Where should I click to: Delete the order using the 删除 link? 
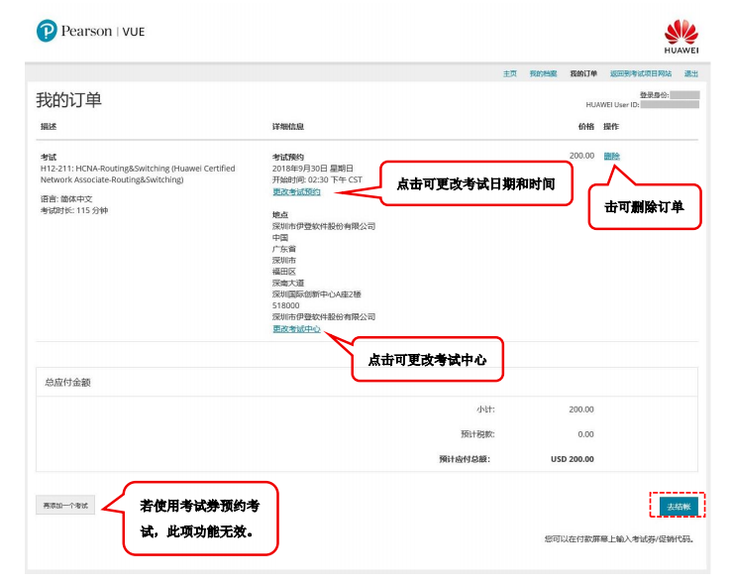pyautogui.click(x=611, y=156)
